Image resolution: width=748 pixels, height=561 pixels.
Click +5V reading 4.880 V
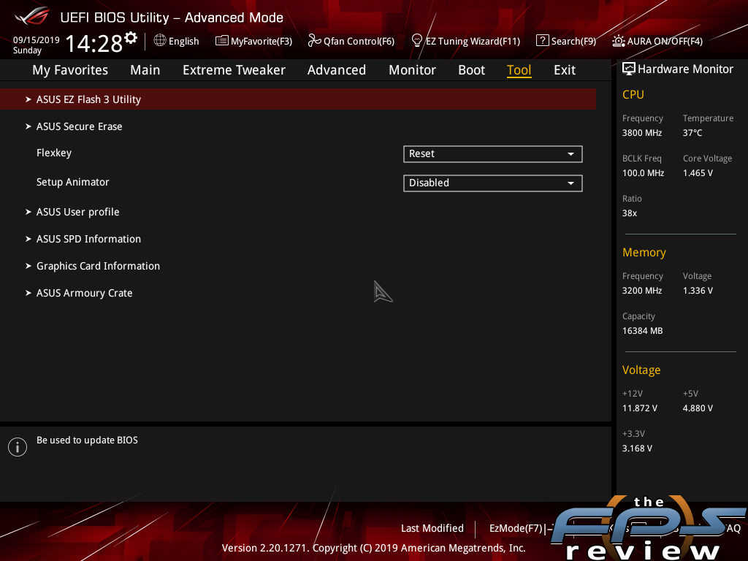coord(698,408)
